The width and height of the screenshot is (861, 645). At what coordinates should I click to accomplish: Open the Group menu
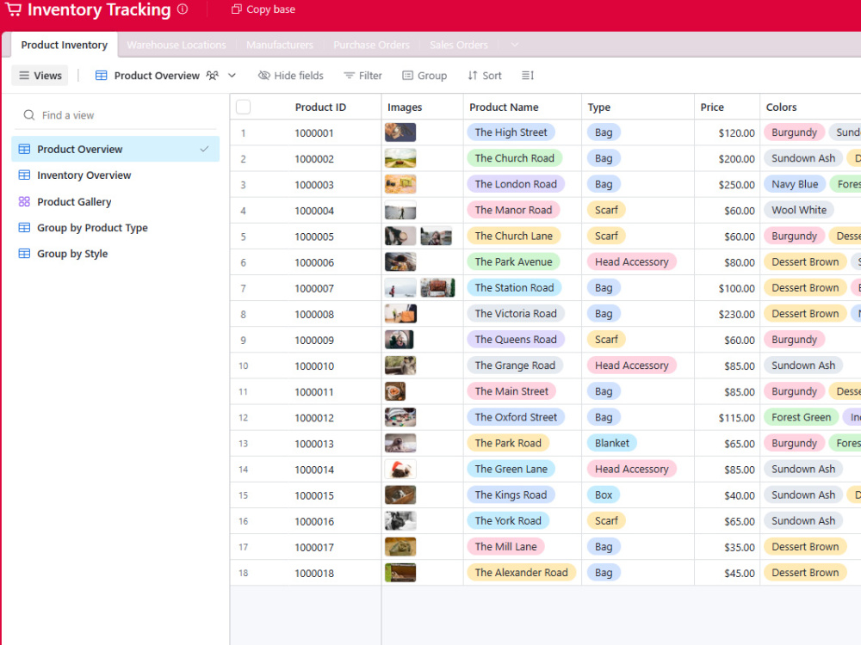(x=424, y=76)
